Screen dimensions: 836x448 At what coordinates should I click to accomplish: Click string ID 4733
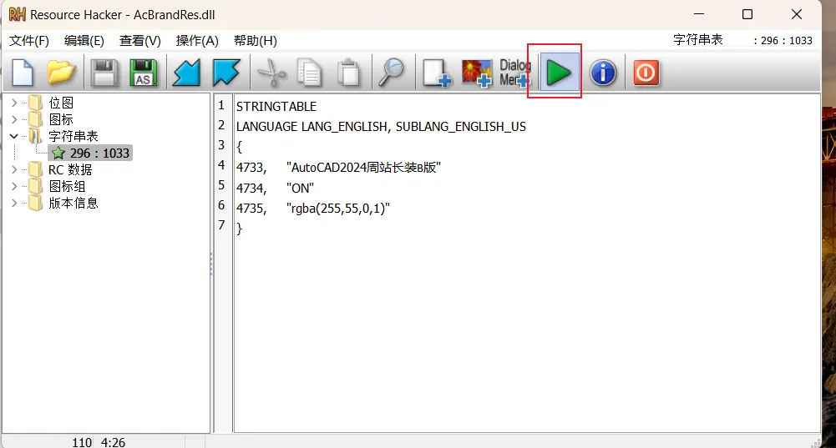pos(251,168)
